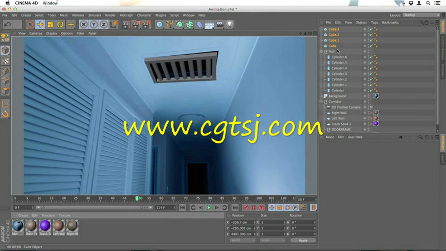Open the Character menu
446x251 pixels.
[144, 16]
